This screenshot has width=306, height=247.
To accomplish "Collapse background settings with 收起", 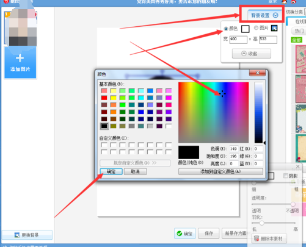I will pyautogui.click(x=252, y=54).
